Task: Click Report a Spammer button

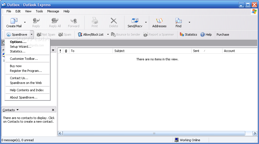Action: coord(159,35)
